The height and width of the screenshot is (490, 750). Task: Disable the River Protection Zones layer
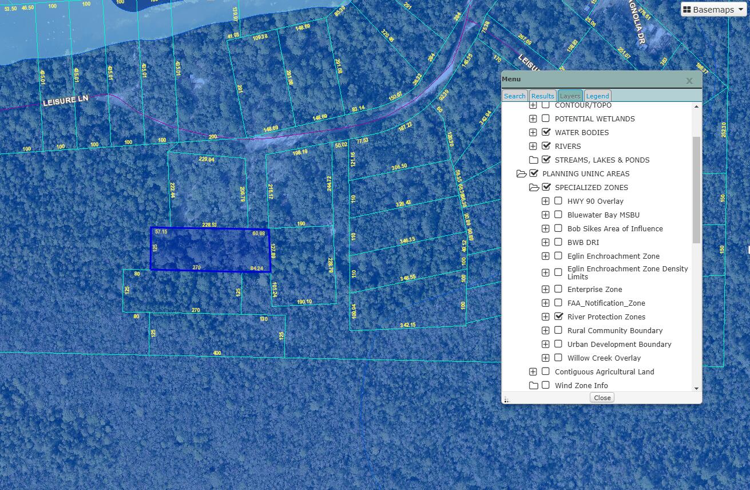point(558,317)
